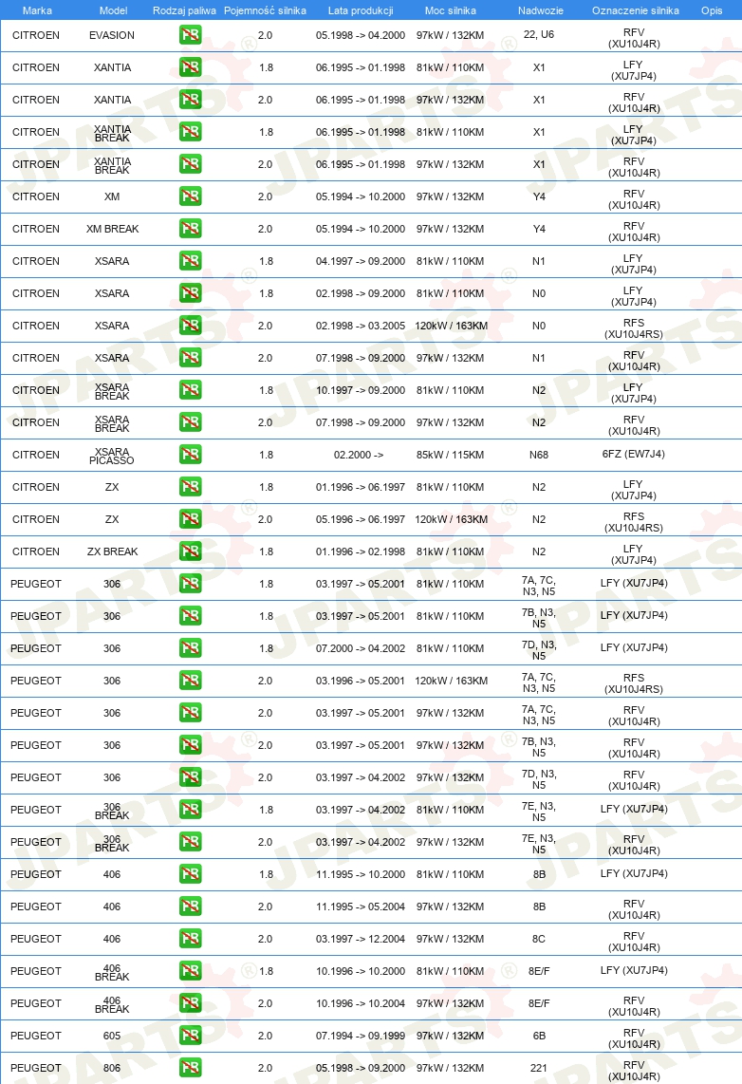Click the fuel icon in XSARA PICASSO row

pyautogui.click(x=190, y=455)
